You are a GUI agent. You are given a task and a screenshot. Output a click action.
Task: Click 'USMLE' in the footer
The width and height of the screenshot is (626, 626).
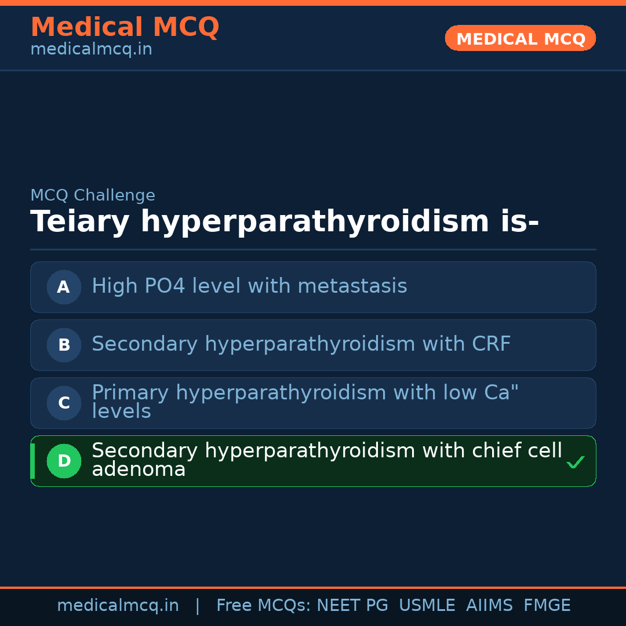coord(427,606)
